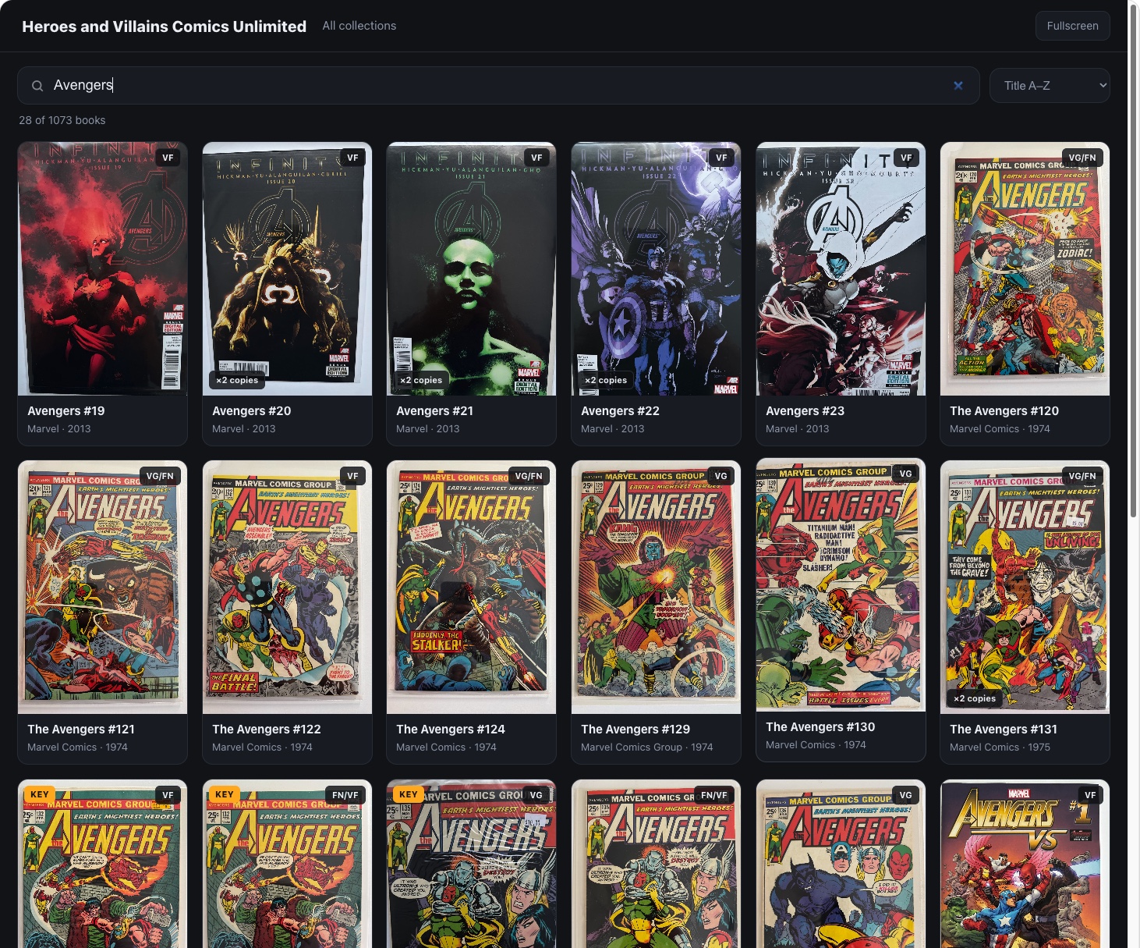Click the ×2 copies badge on Avengers #22
This screenshot has width=1140, height=948.
tap(606, 381)
